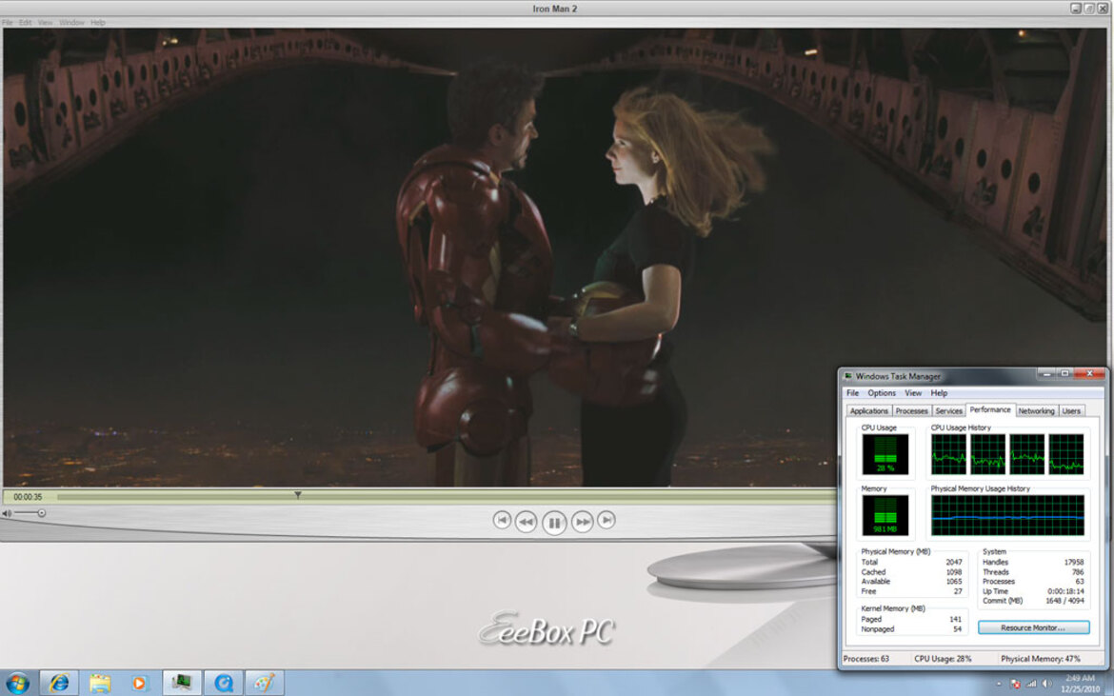The height and width of the screenshot is (696, 1114).
Task: Open the QuickTime Edit menu
Action: pos(26,23)
